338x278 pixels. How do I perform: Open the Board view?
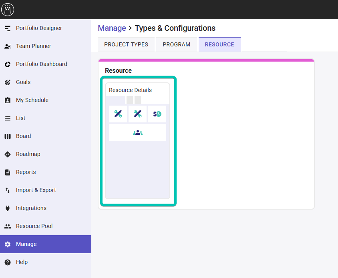(46, 136)
